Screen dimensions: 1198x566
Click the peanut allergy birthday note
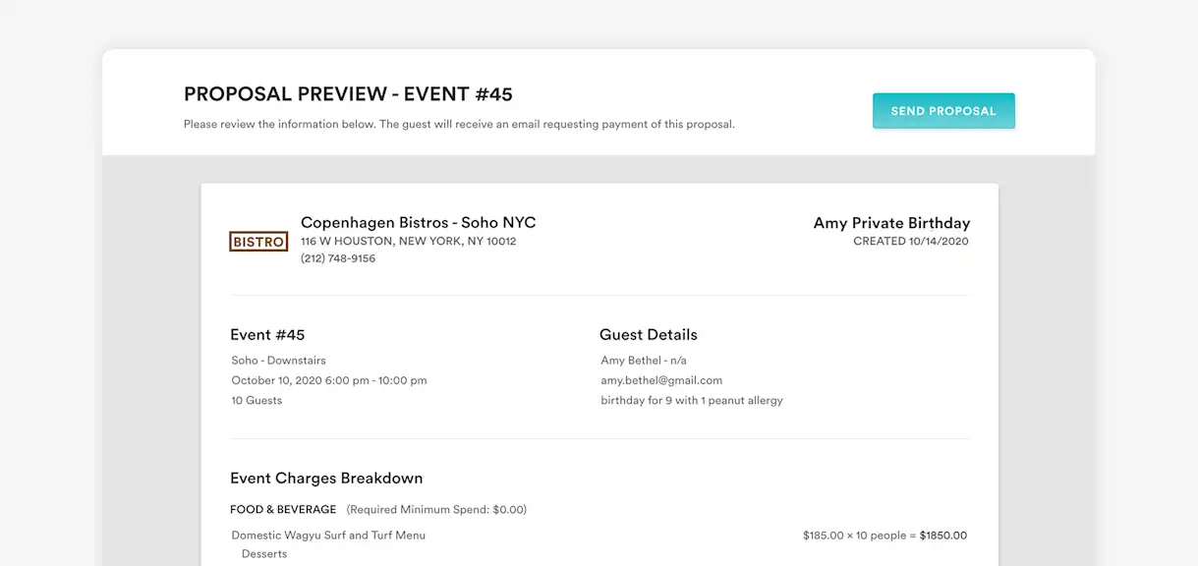coord(691,400)
